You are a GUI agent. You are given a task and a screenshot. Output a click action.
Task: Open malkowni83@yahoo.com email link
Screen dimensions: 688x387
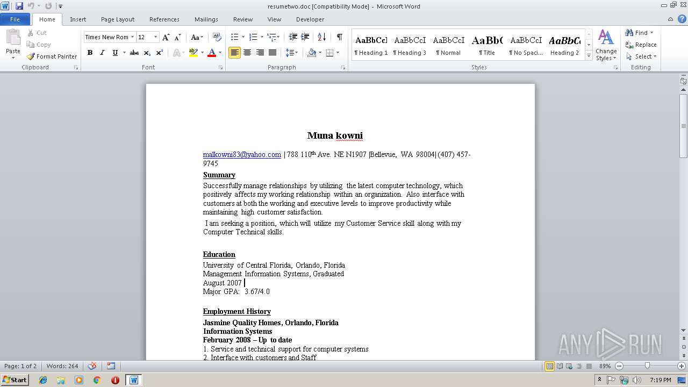point(242,154)
